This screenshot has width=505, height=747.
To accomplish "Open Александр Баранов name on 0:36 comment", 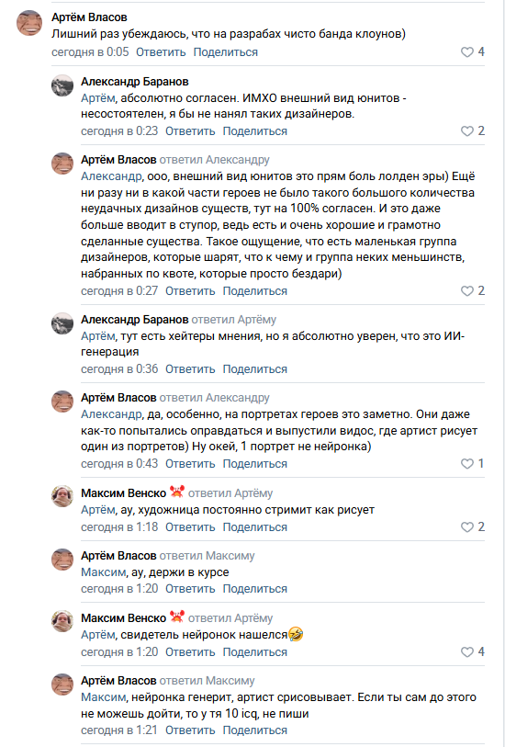I will 135,319.
